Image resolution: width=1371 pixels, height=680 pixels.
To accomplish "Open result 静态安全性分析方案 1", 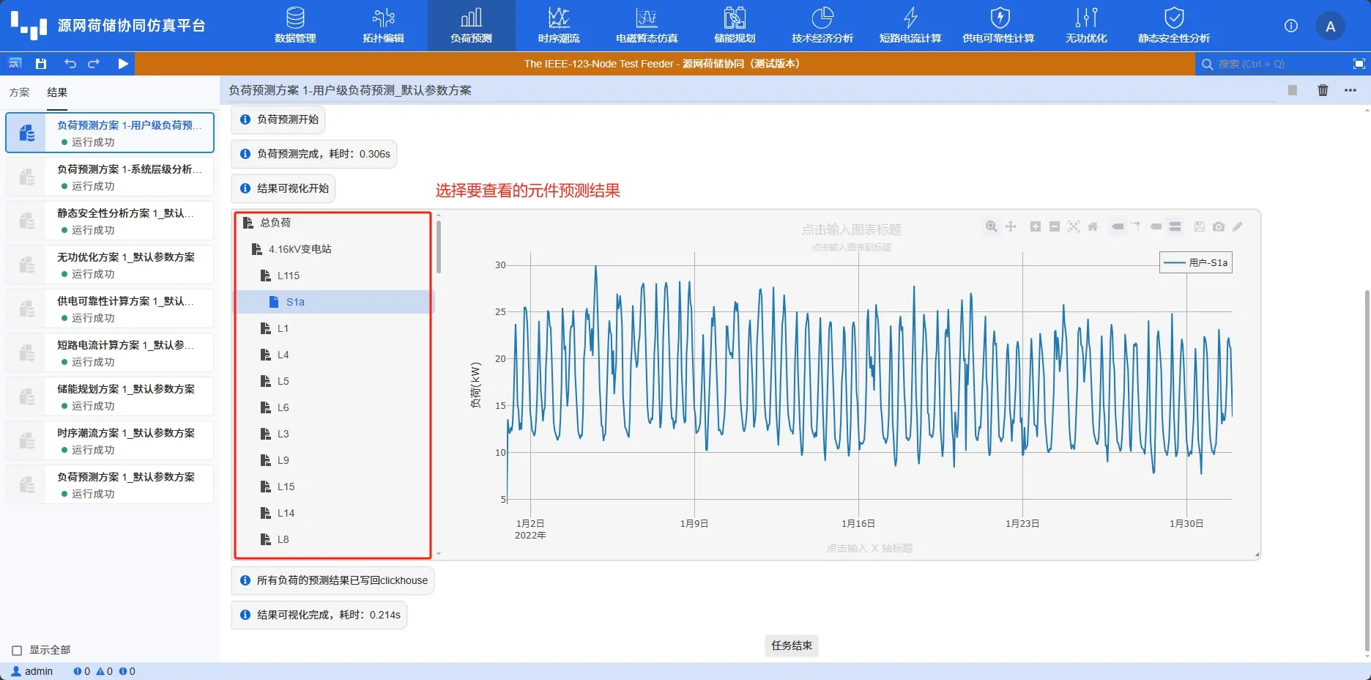I will (110, 221).
